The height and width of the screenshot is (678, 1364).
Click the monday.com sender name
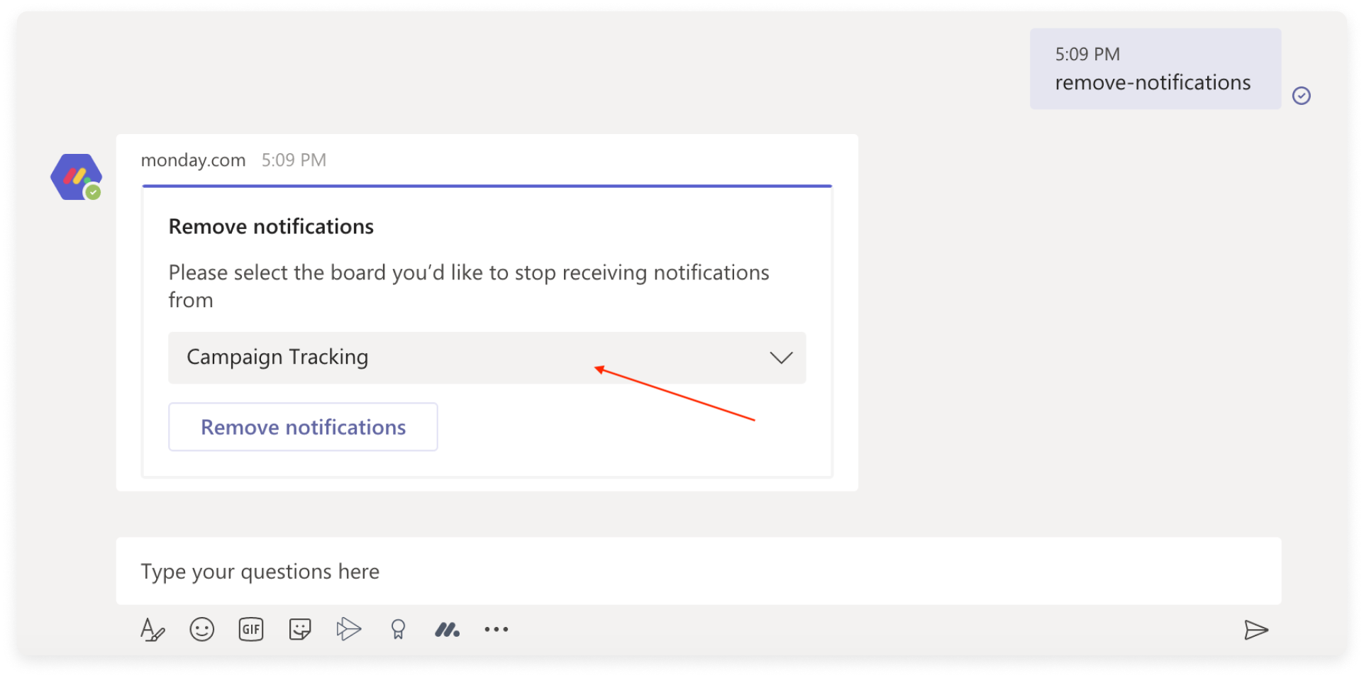(x=193, y=160)
